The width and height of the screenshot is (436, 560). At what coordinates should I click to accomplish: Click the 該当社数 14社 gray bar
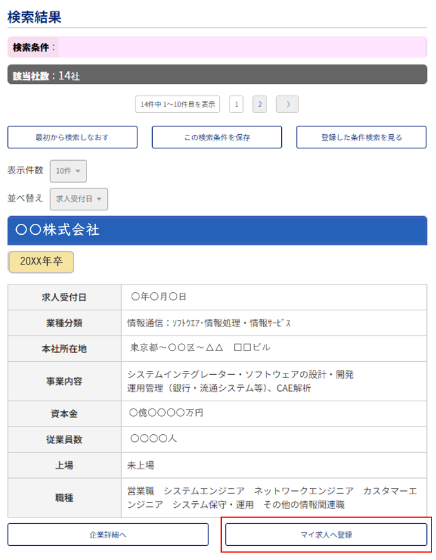click(x=217, y=75)
